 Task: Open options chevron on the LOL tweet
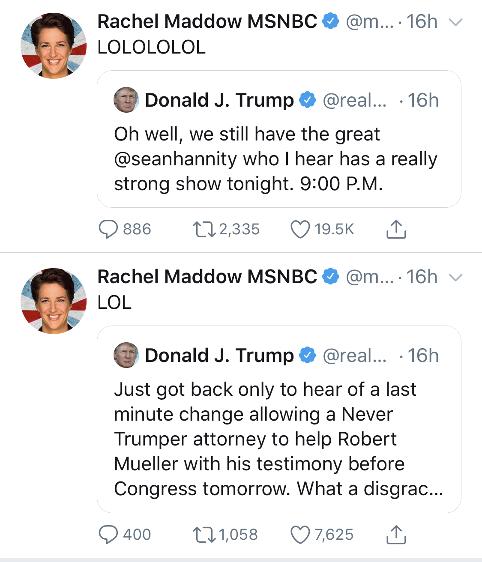pyautogui.click(x=455, y=278)
